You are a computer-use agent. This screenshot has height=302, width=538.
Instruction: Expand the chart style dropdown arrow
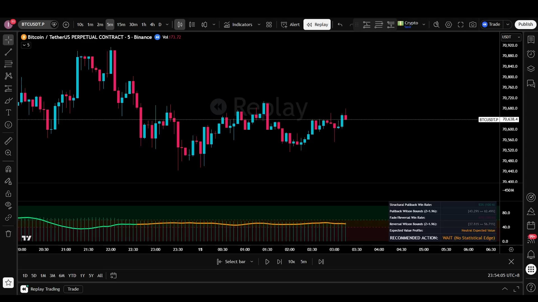tap(214, 25)
